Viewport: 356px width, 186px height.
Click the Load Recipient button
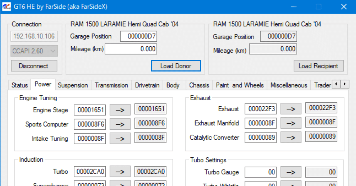[x=318, y=66]
